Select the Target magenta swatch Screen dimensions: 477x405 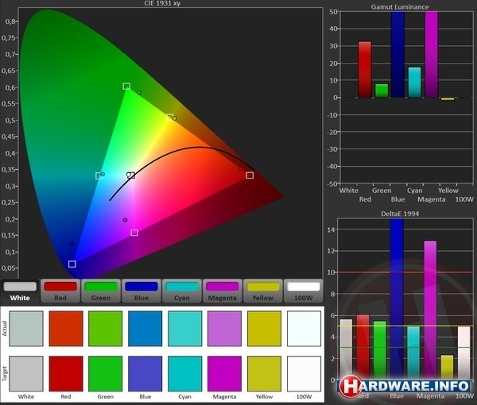click(224, 372)
